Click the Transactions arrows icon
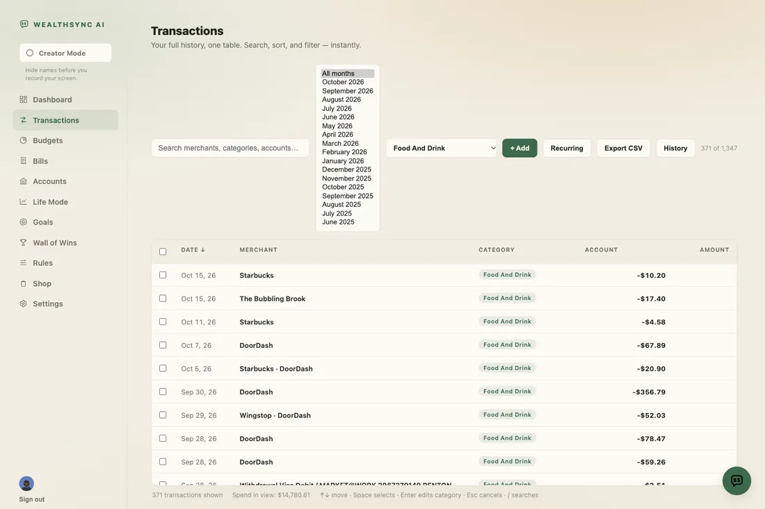This screenshot has height=509, width=765. (x=23, y=120)
